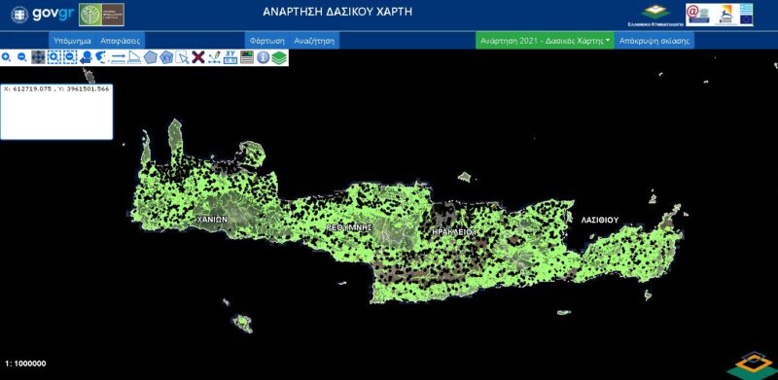Choose the zoom-out-by-box tool
The width and height of the screenshot is (778, 380).
[x=70, y=57]
